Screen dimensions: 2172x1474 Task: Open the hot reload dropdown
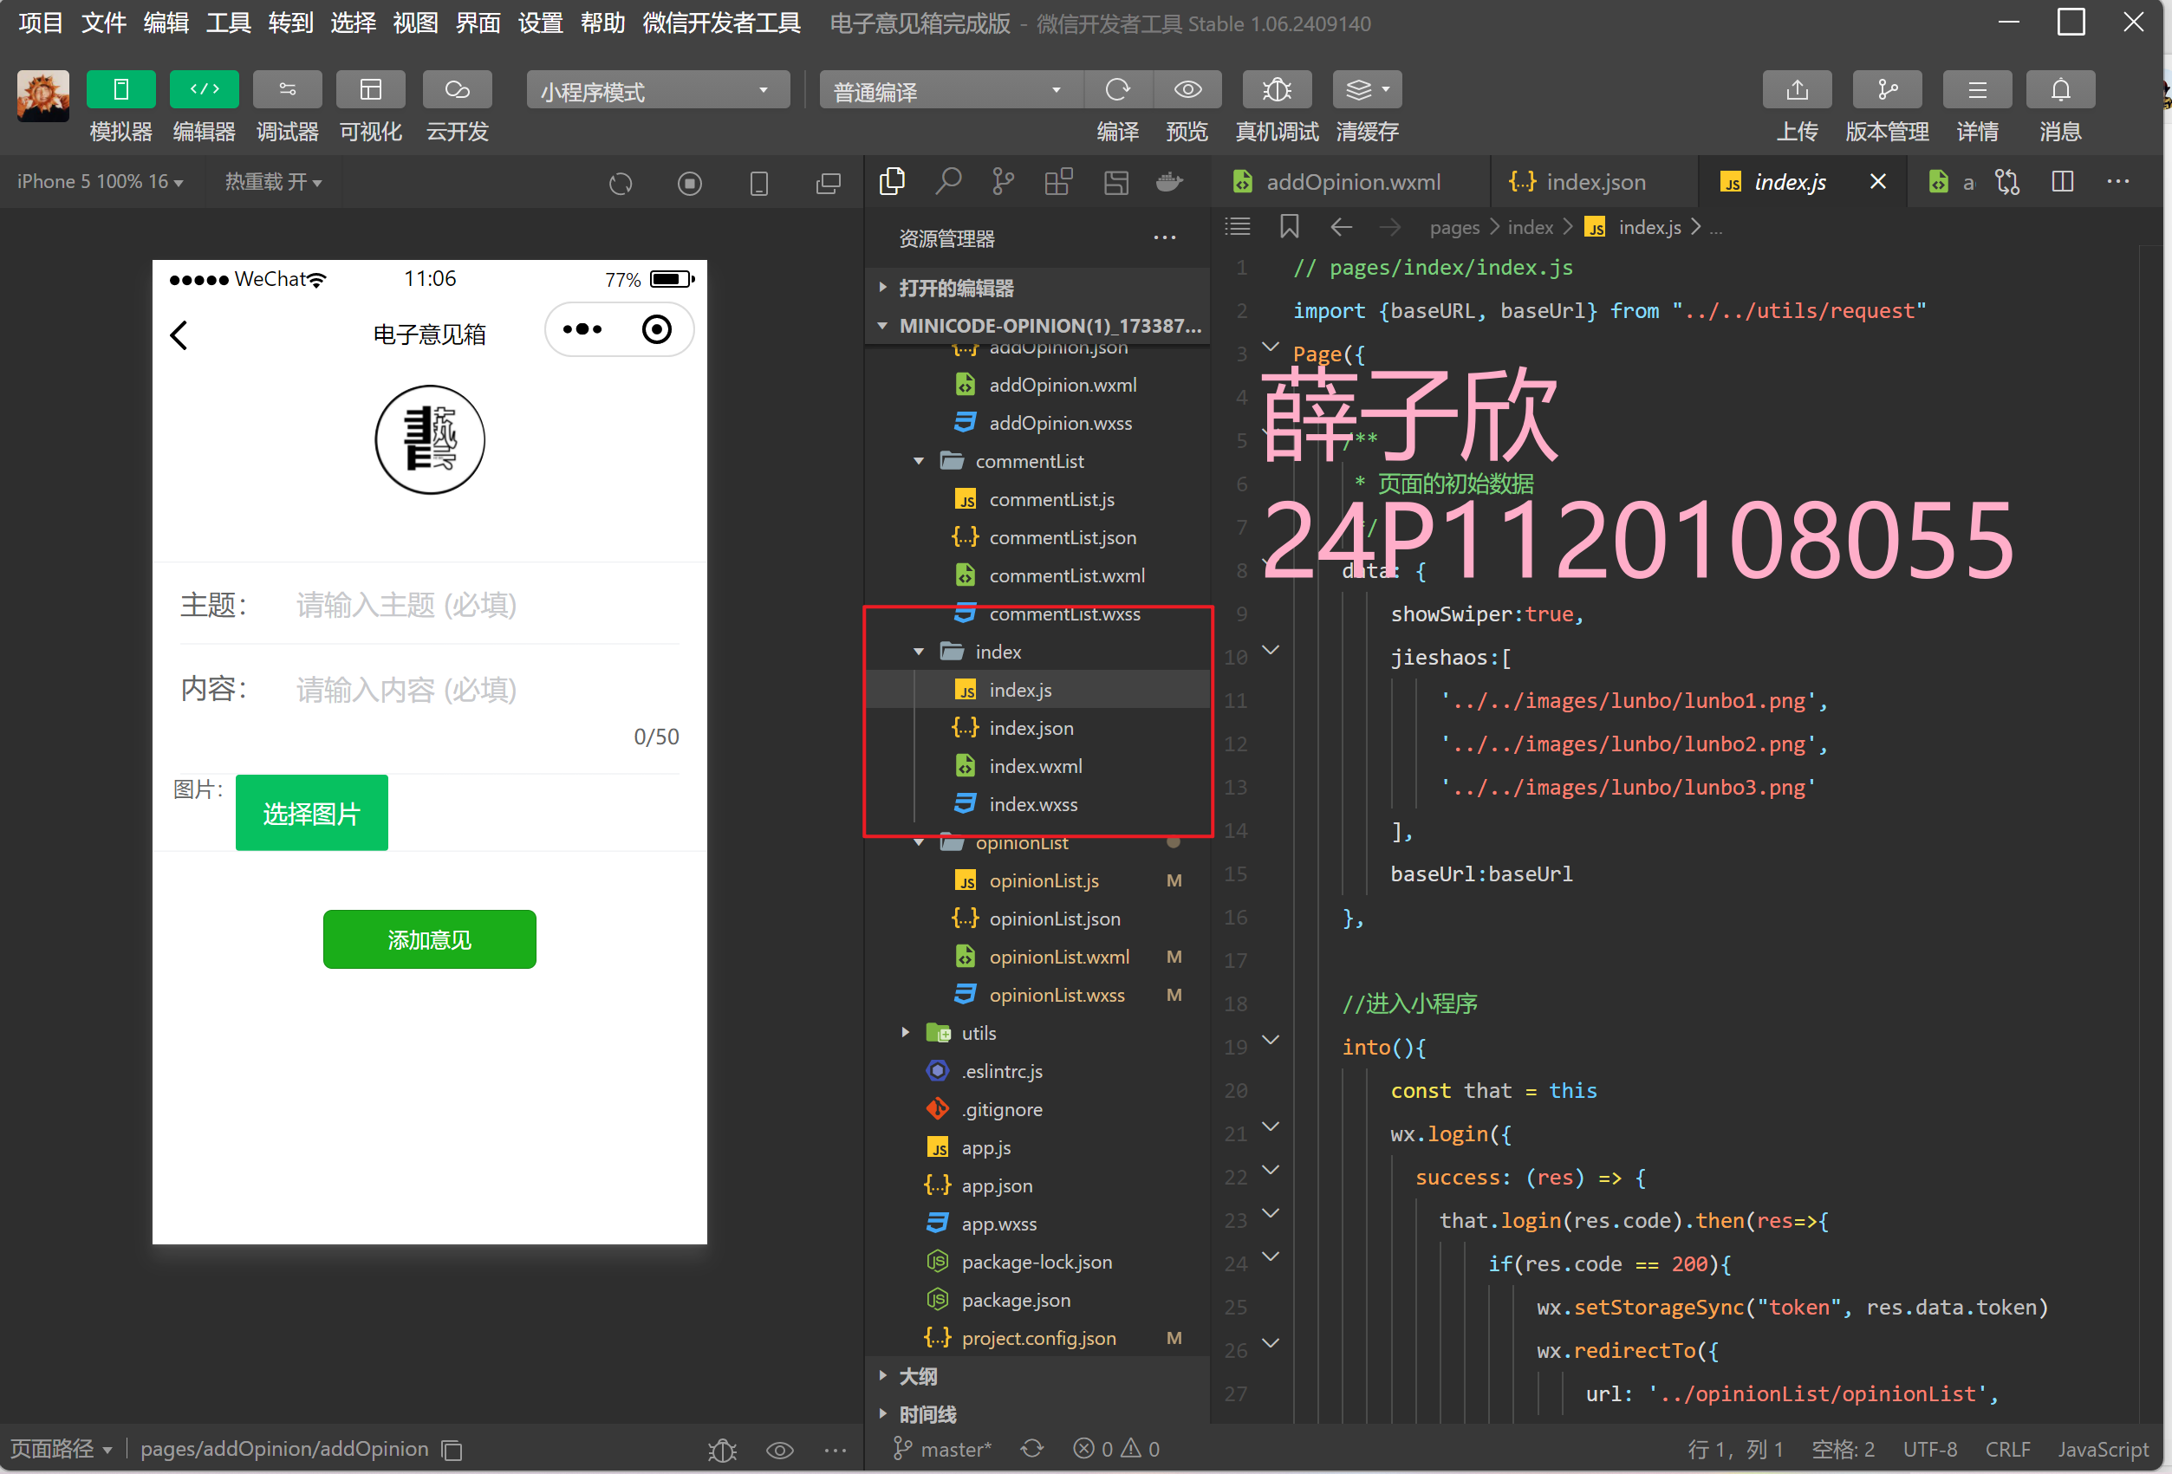click(273, 181)
